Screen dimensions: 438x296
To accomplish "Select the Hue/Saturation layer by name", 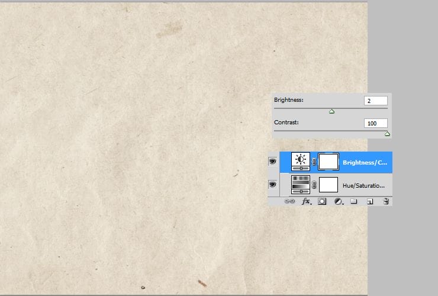I will tap(363, 185).
